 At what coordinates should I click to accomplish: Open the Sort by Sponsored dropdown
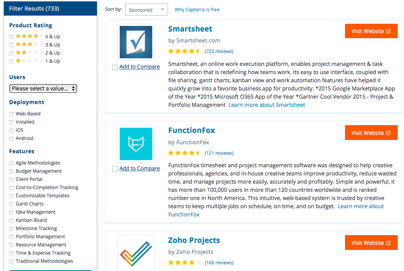[x=147, y=9]
